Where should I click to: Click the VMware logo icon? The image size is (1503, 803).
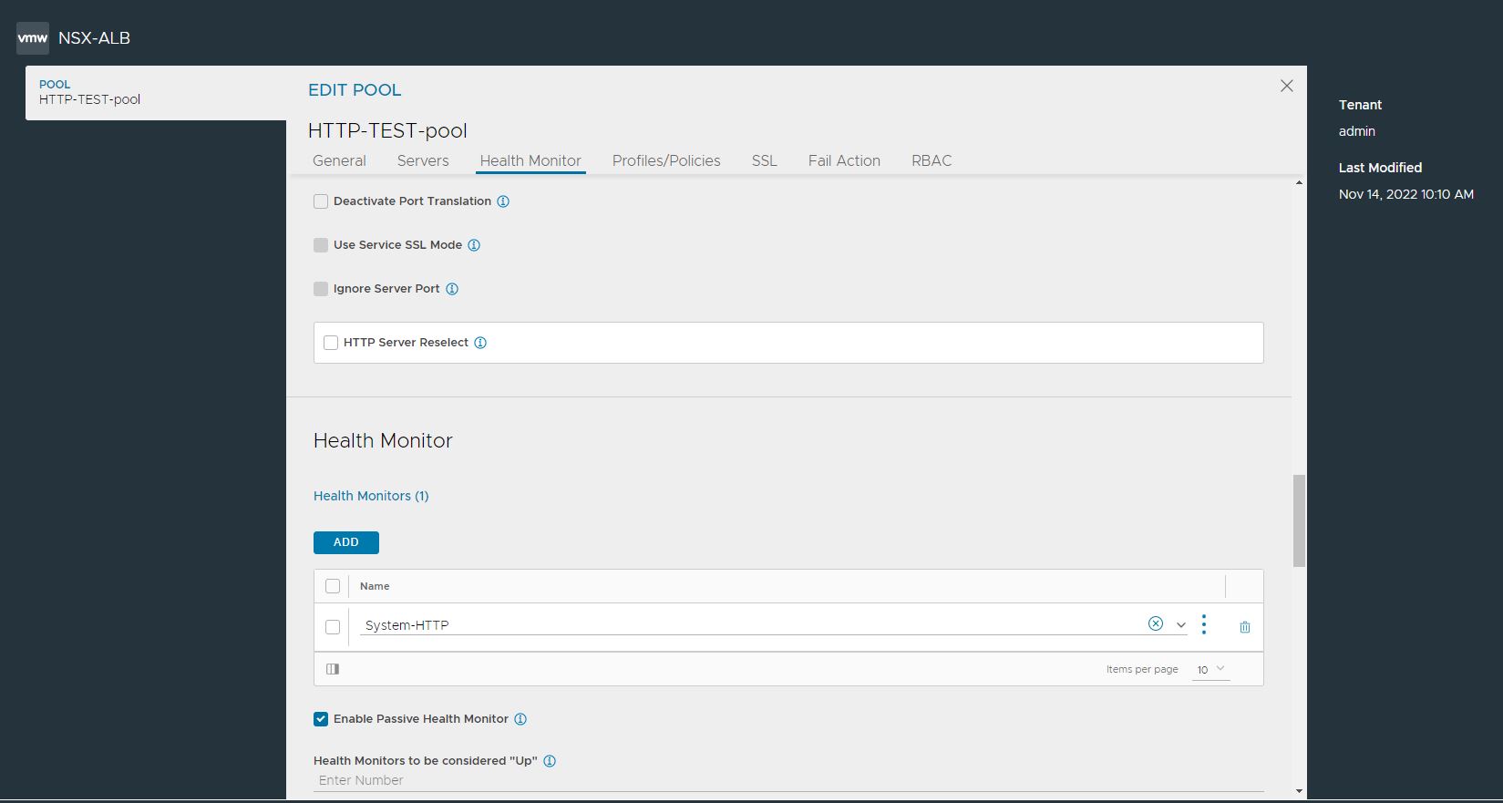pos(33,38)
